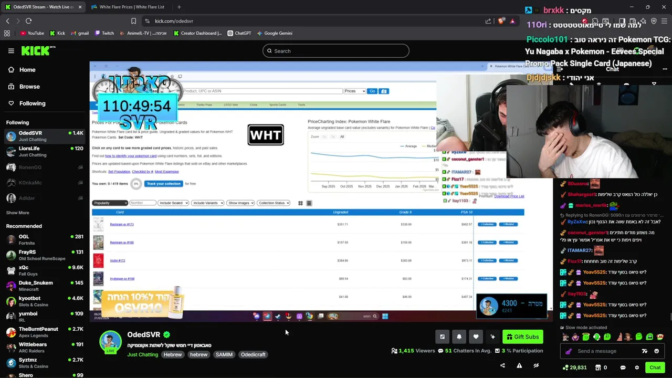Open new tab with plus icon
Screen dimensions: 672x378
(178, 7)
